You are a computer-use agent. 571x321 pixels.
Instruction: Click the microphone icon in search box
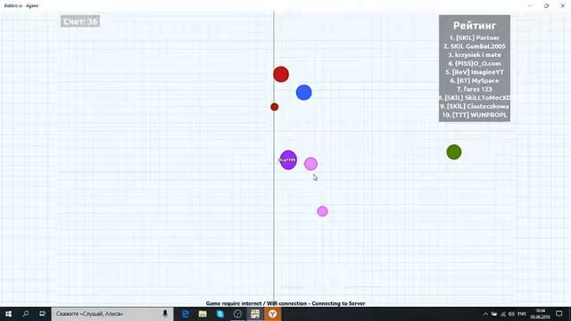coord(165,314)
